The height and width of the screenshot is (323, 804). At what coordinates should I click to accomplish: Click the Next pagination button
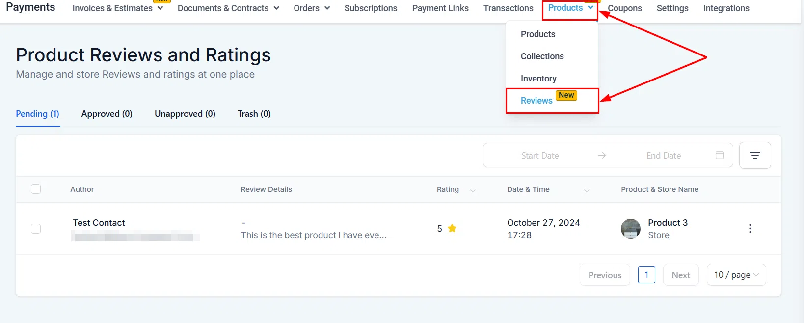coord(681,275)
